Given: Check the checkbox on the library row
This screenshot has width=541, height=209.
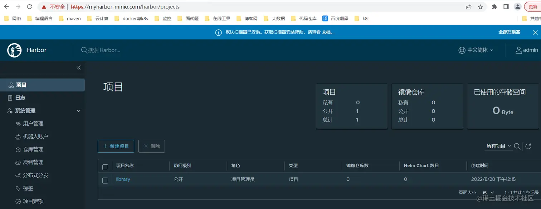Looking at the screenshot, I should pyautogui.click(x=105, y=181).
